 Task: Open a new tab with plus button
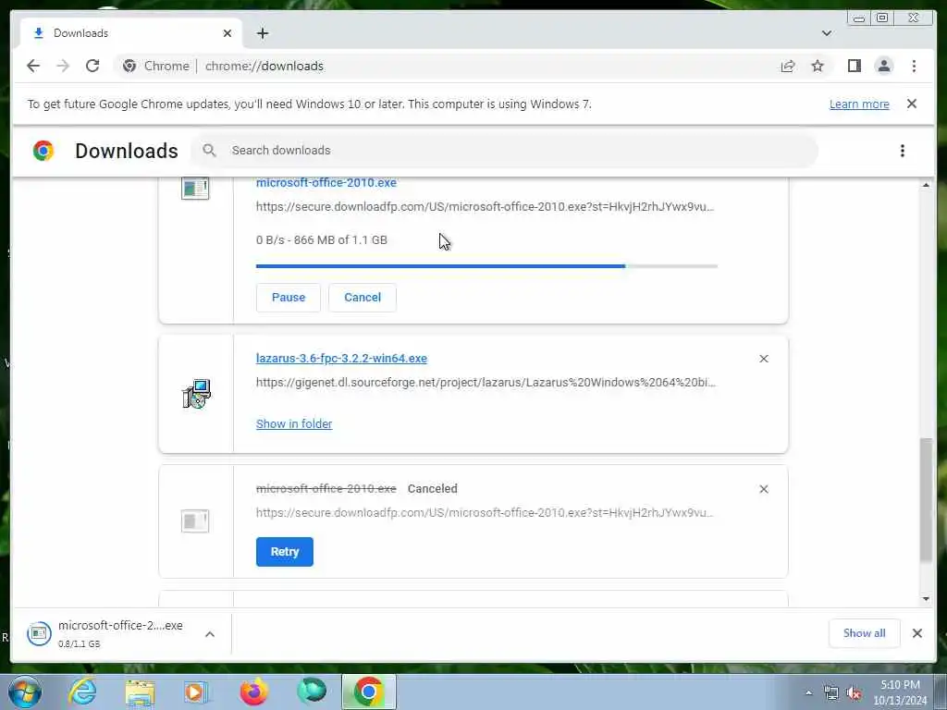click(x=262, y=33)
